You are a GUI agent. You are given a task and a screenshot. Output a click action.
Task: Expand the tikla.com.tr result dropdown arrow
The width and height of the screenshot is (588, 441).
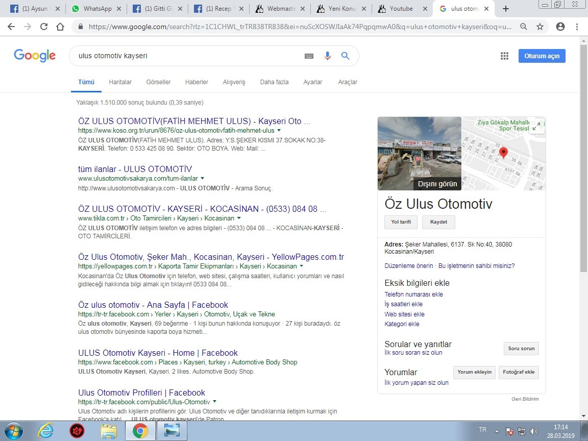[x=239, y=218]
